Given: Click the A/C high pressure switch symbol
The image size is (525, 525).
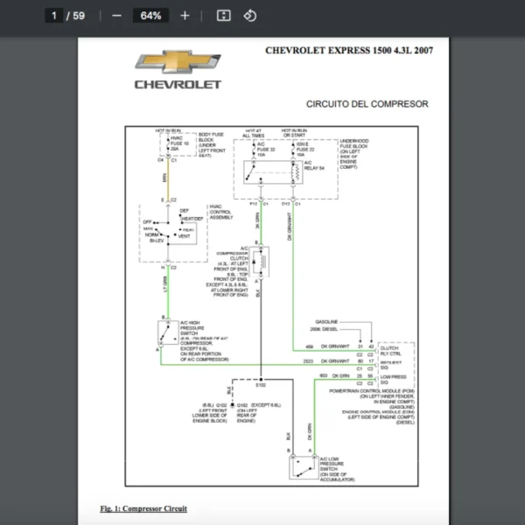Looking at the screenshot, I should click(168, 332).
